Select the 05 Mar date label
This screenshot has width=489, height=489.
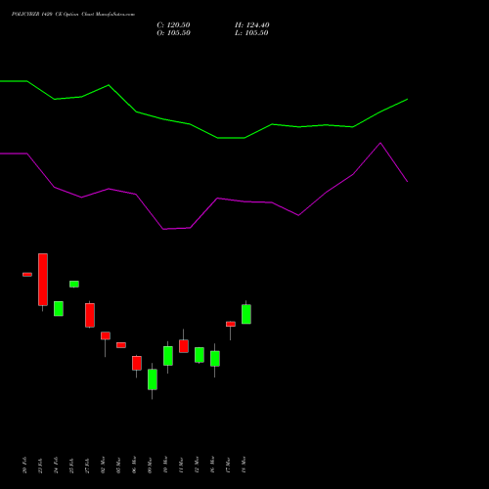[119, 466]
